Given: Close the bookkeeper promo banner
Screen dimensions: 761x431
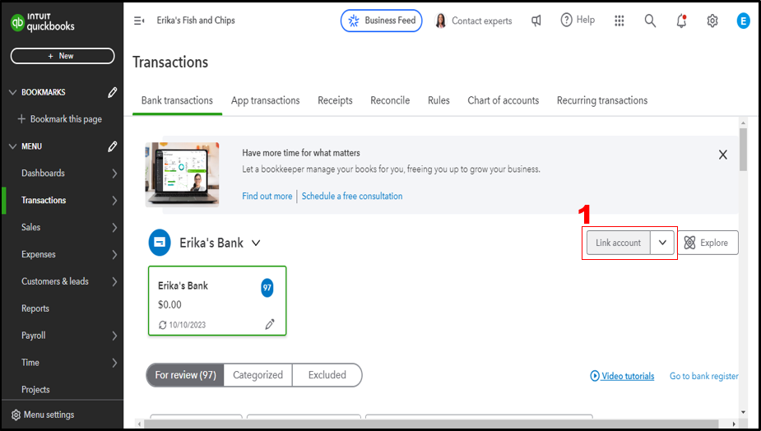Looking at the screenshot, I should [722, 155].
